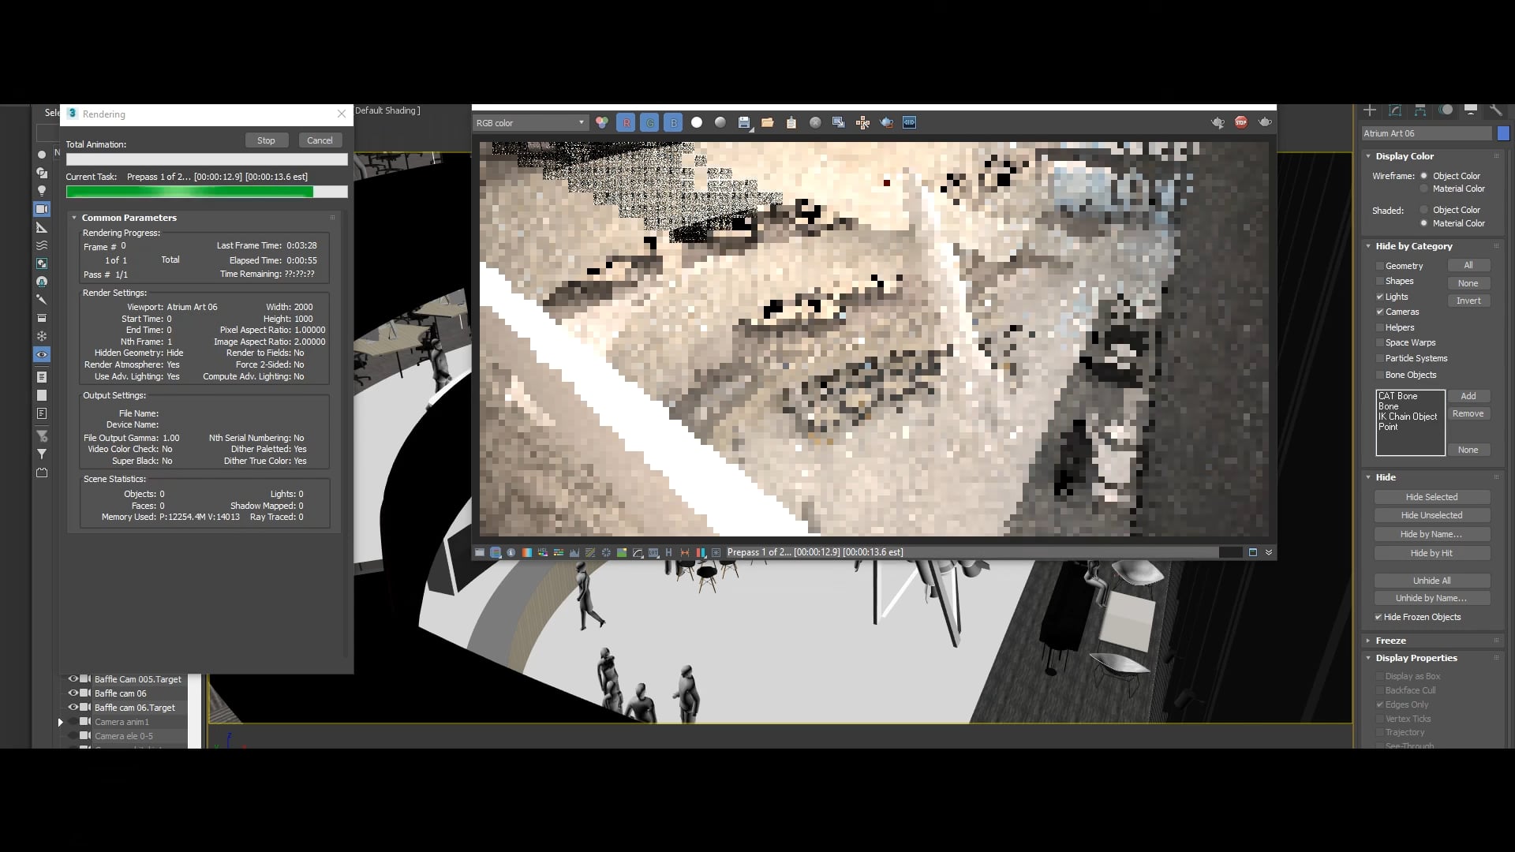Open the Motion command panel tab

pyautogui.click(x=1446, y=110)
